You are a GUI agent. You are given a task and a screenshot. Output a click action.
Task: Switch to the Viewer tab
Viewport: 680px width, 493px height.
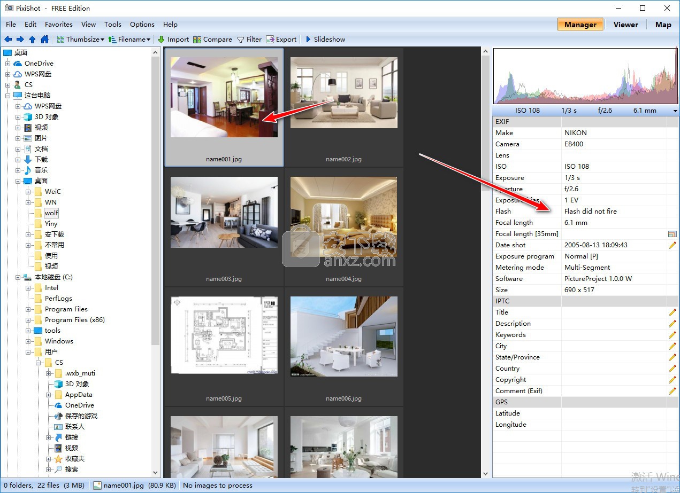(x=626, y=25)
